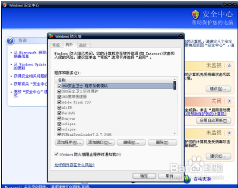This screenshot has width=238, height=188.
Task: Collapse the lower 未监视 section chevron
Action: coord(229,133)
